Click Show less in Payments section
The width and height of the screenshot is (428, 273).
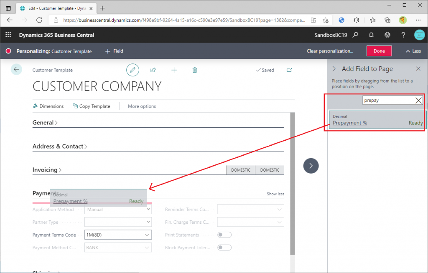pyautogui.click(x=275, y=194)
